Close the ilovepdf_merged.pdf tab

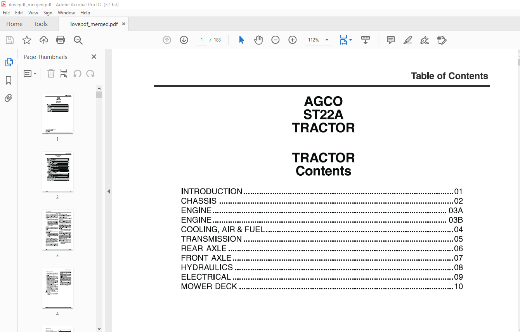click(x=124, y=24)
